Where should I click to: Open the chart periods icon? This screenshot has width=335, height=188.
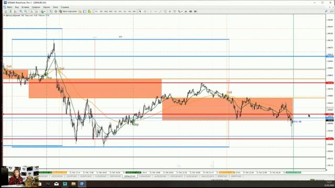[51, 11]
